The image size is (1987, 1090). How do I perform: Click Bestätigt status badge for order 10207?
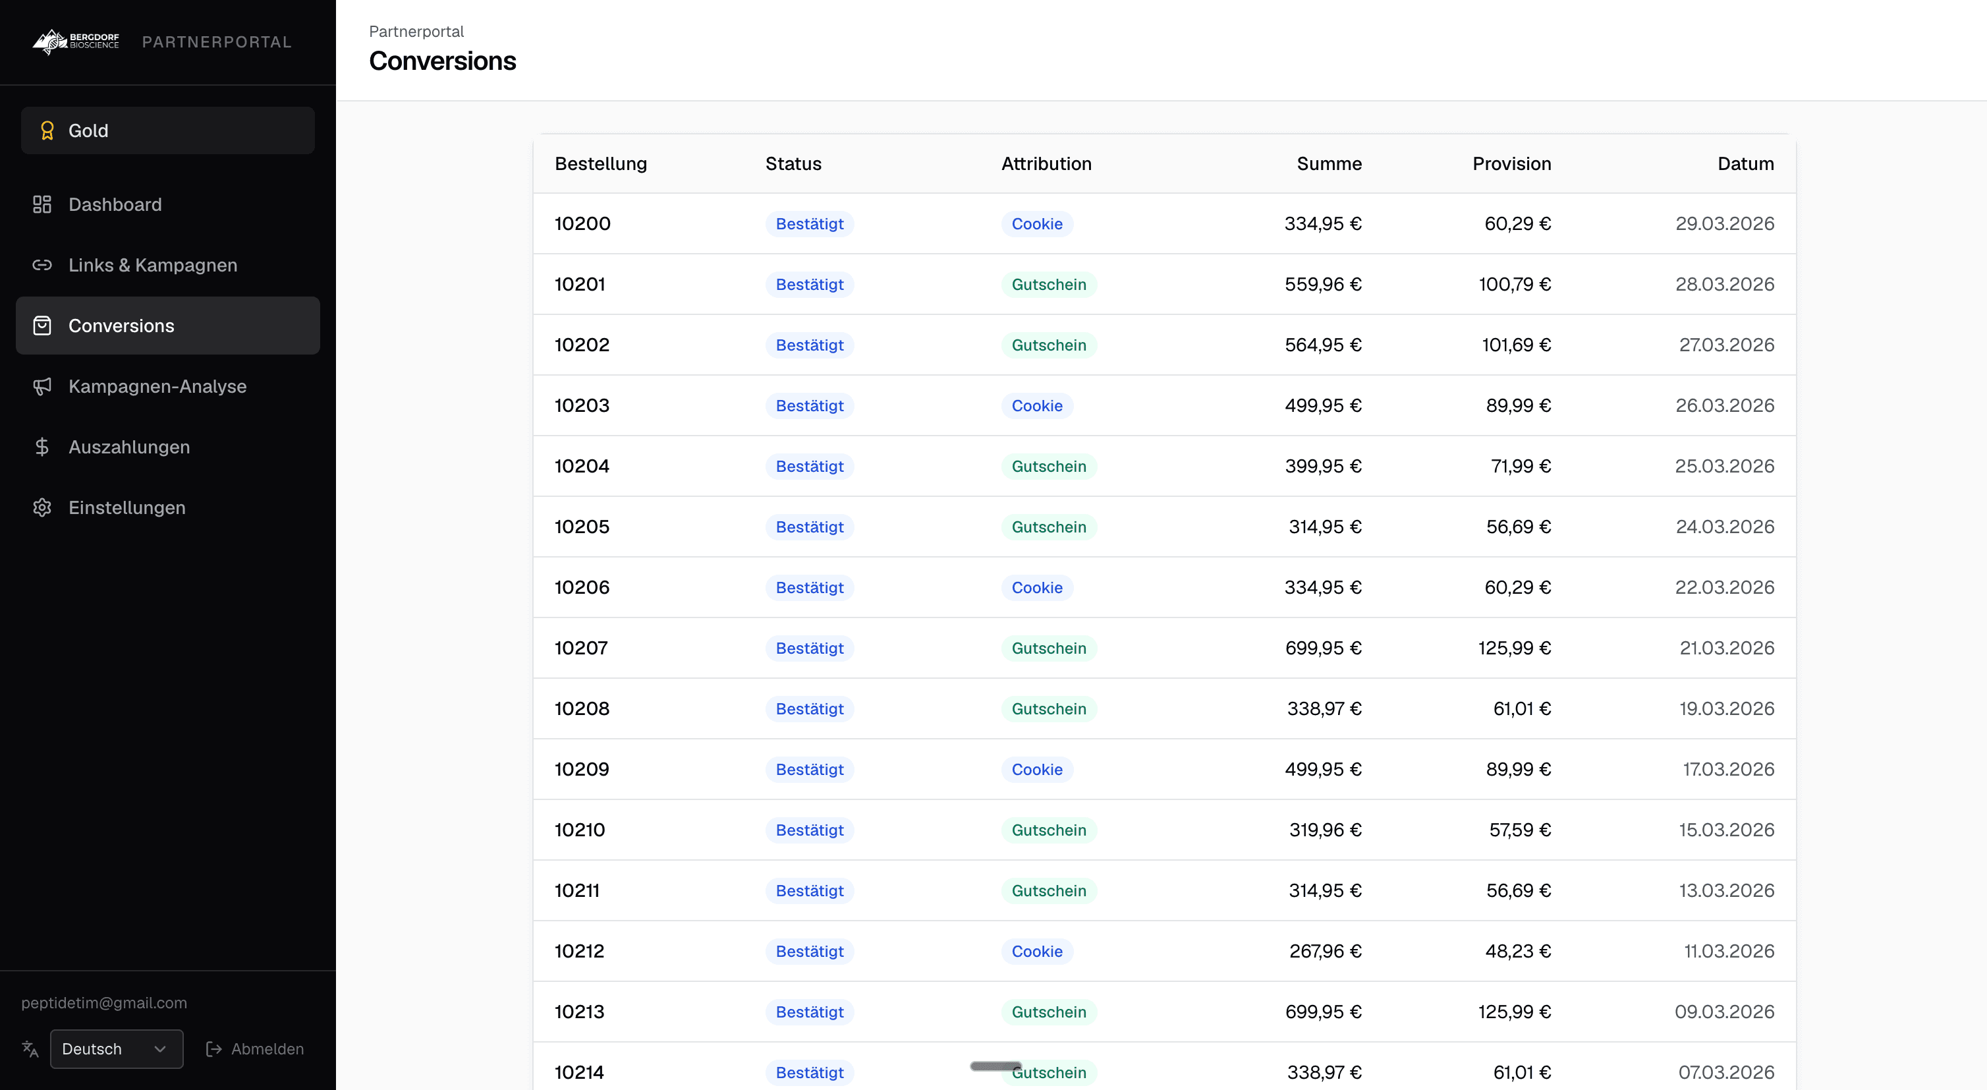coord(809,648)
